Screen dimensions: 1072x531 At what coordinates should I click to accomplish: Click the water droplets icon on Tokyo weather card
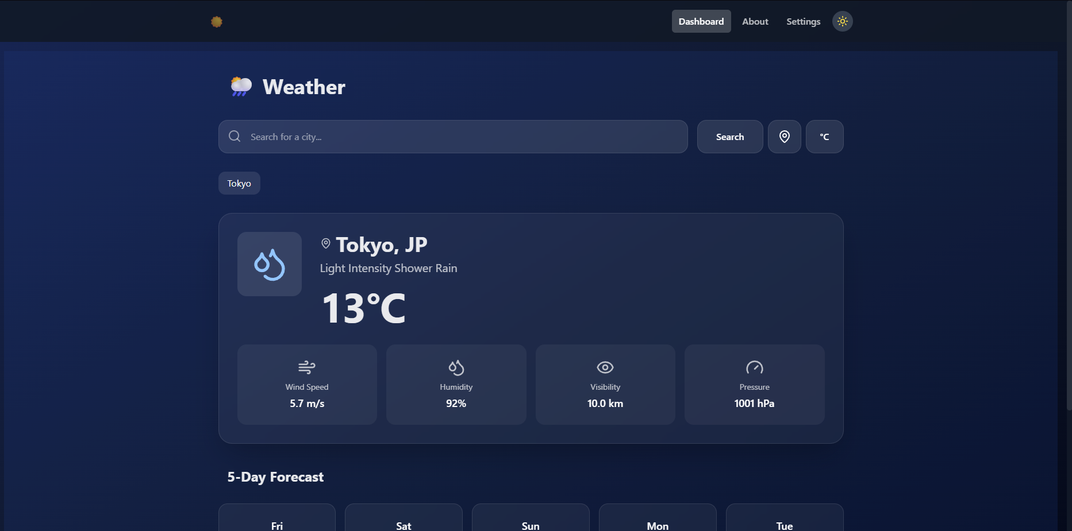(x=269, y=264)
